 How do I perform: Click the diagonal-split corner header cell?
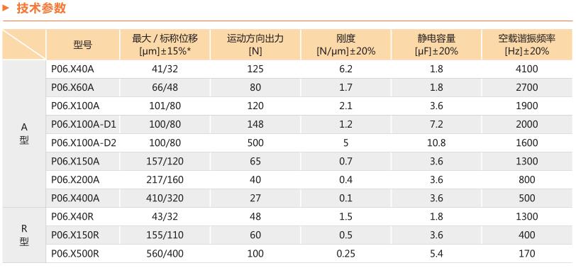[24, 45]
